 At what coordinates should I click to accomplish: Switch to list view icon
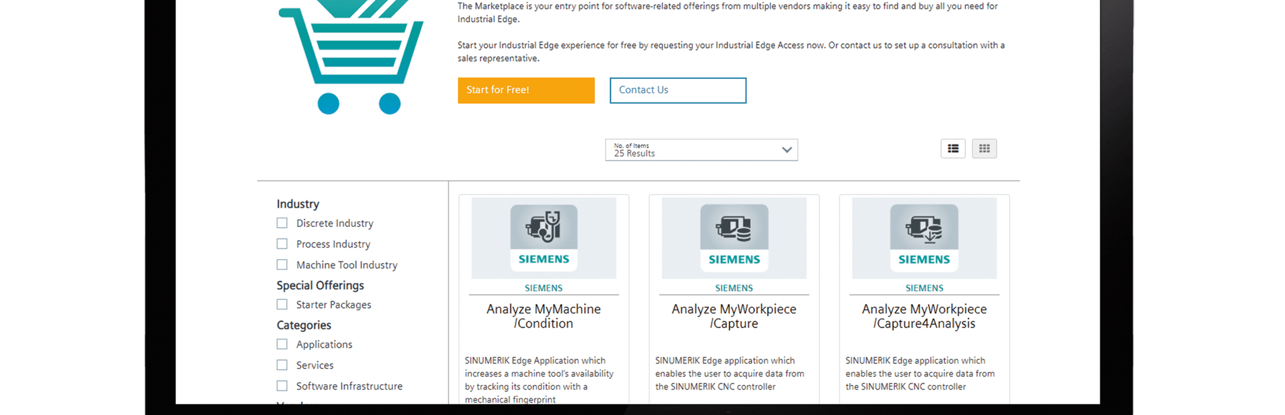(953, 149)
